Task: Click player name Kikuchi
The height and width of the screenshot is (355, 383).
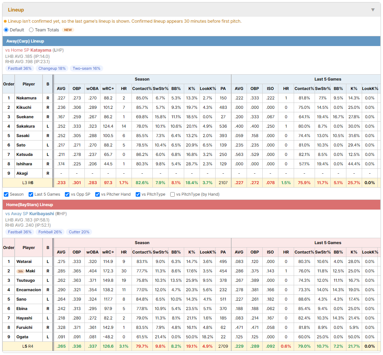Action: click(24, 107)
